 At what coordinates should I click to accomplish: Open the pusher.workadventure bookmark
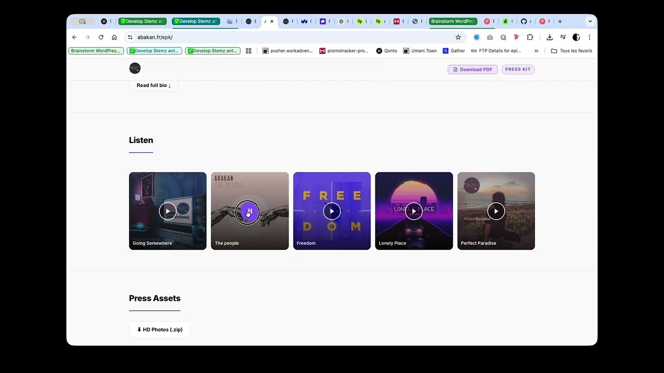pos(288,51)
